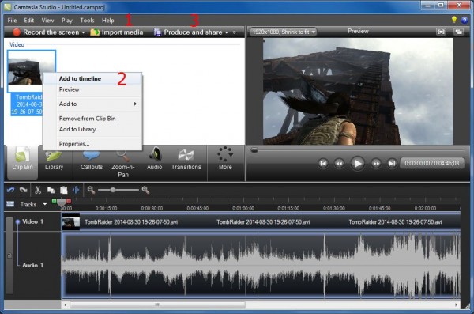Viewport: 474px width, 314px height.
Task: Click the timeline zoom-in magnifier
Action: click(145, 190)
